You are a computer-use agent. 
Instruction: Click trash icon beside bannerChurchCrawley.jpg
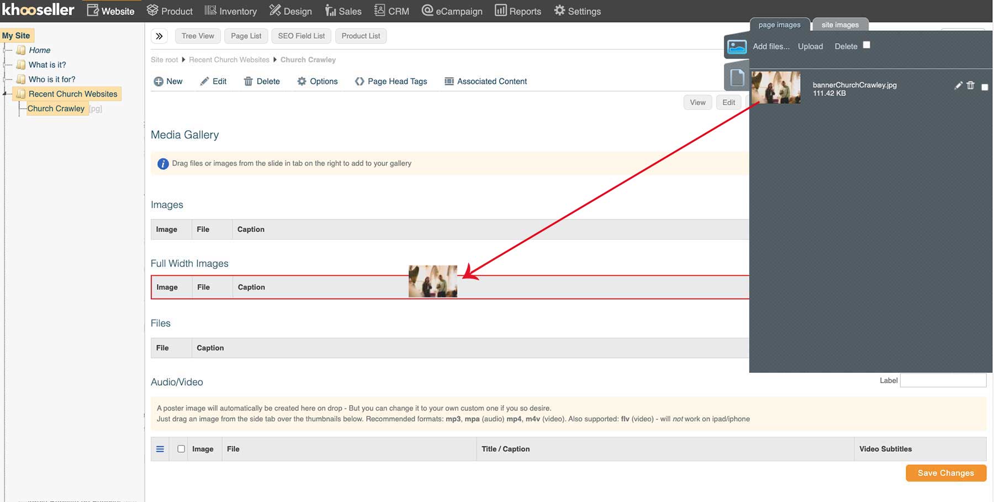coord(970,86)
